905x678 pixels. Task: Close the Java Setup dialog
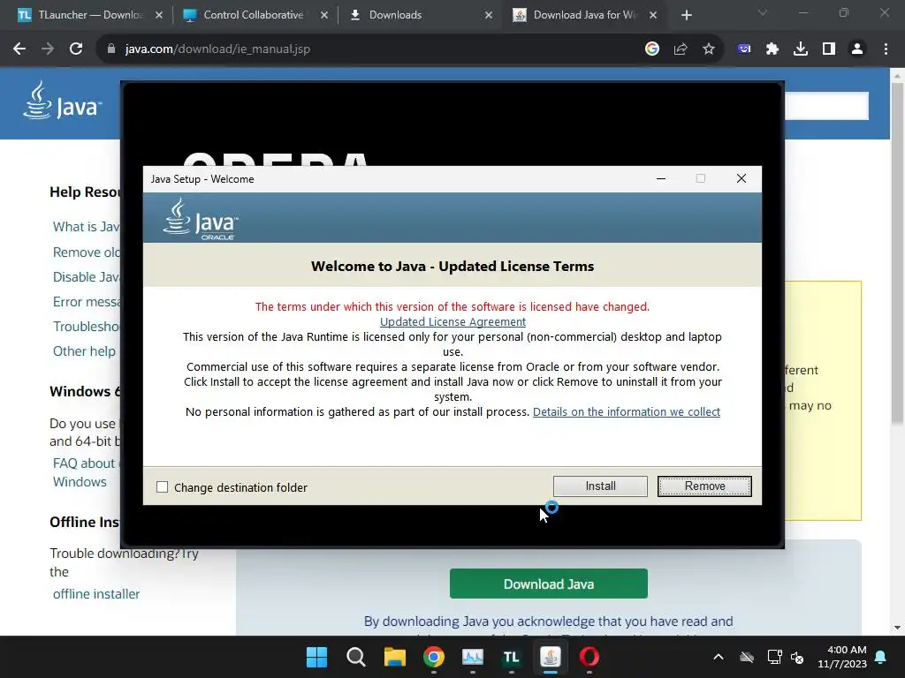pos(741,178)
